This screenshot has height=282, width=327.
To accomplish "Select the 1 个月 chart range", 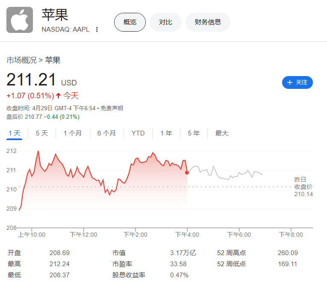I will [x=72, y=133].
